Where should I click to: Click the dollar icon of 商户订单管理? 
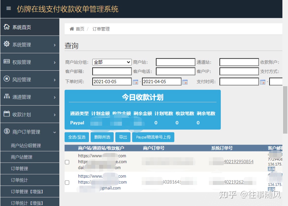[7, 131]
